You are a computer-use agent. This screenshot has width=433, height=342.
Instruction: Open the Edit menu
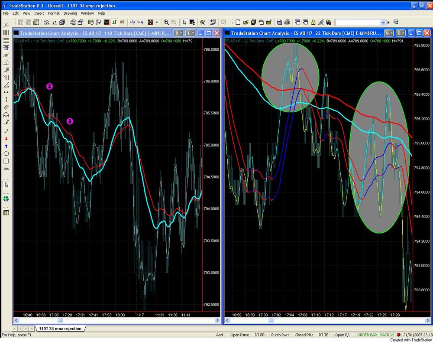point(16,13)
